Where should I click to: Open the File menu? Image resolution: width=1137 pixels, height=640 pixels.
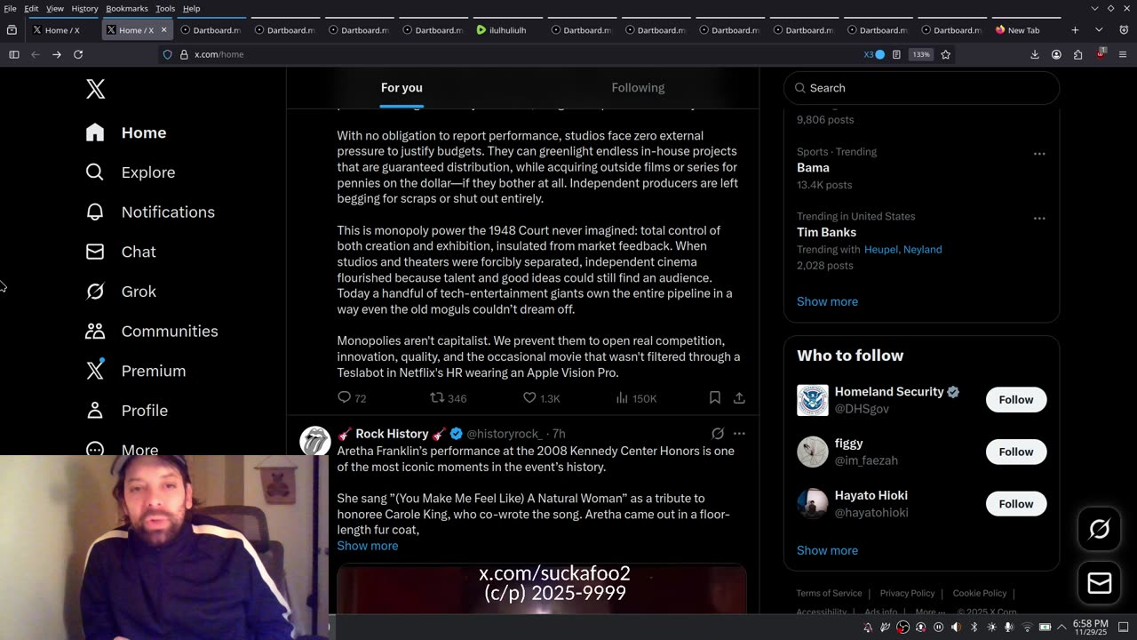pyautogui.click(x=10, y=8)
